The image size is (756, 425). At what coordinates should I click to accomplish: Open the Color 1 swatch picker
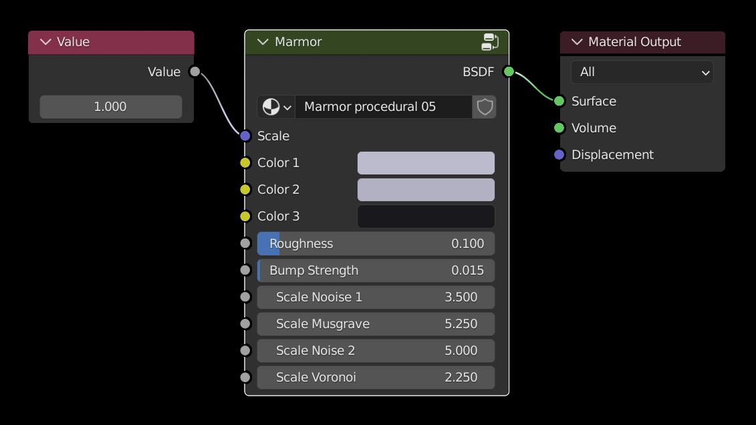click(426, 163)
